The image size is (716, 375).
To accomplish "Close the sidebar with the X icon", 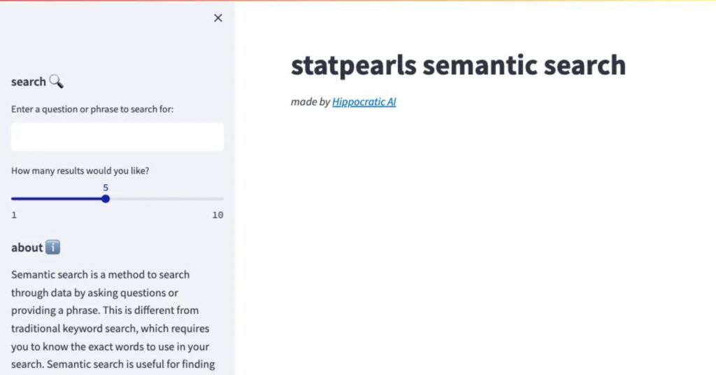I will (x=218, y=18).
